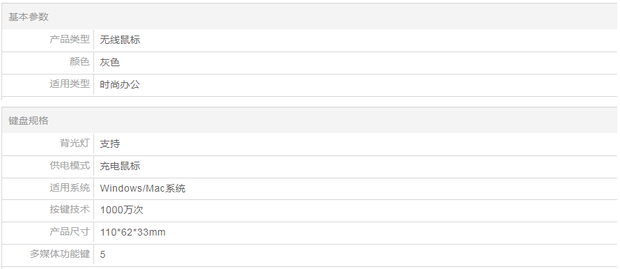620x269 pixels.
Task: Click the value 5 for 多媒体功能键
Action: 103,254
